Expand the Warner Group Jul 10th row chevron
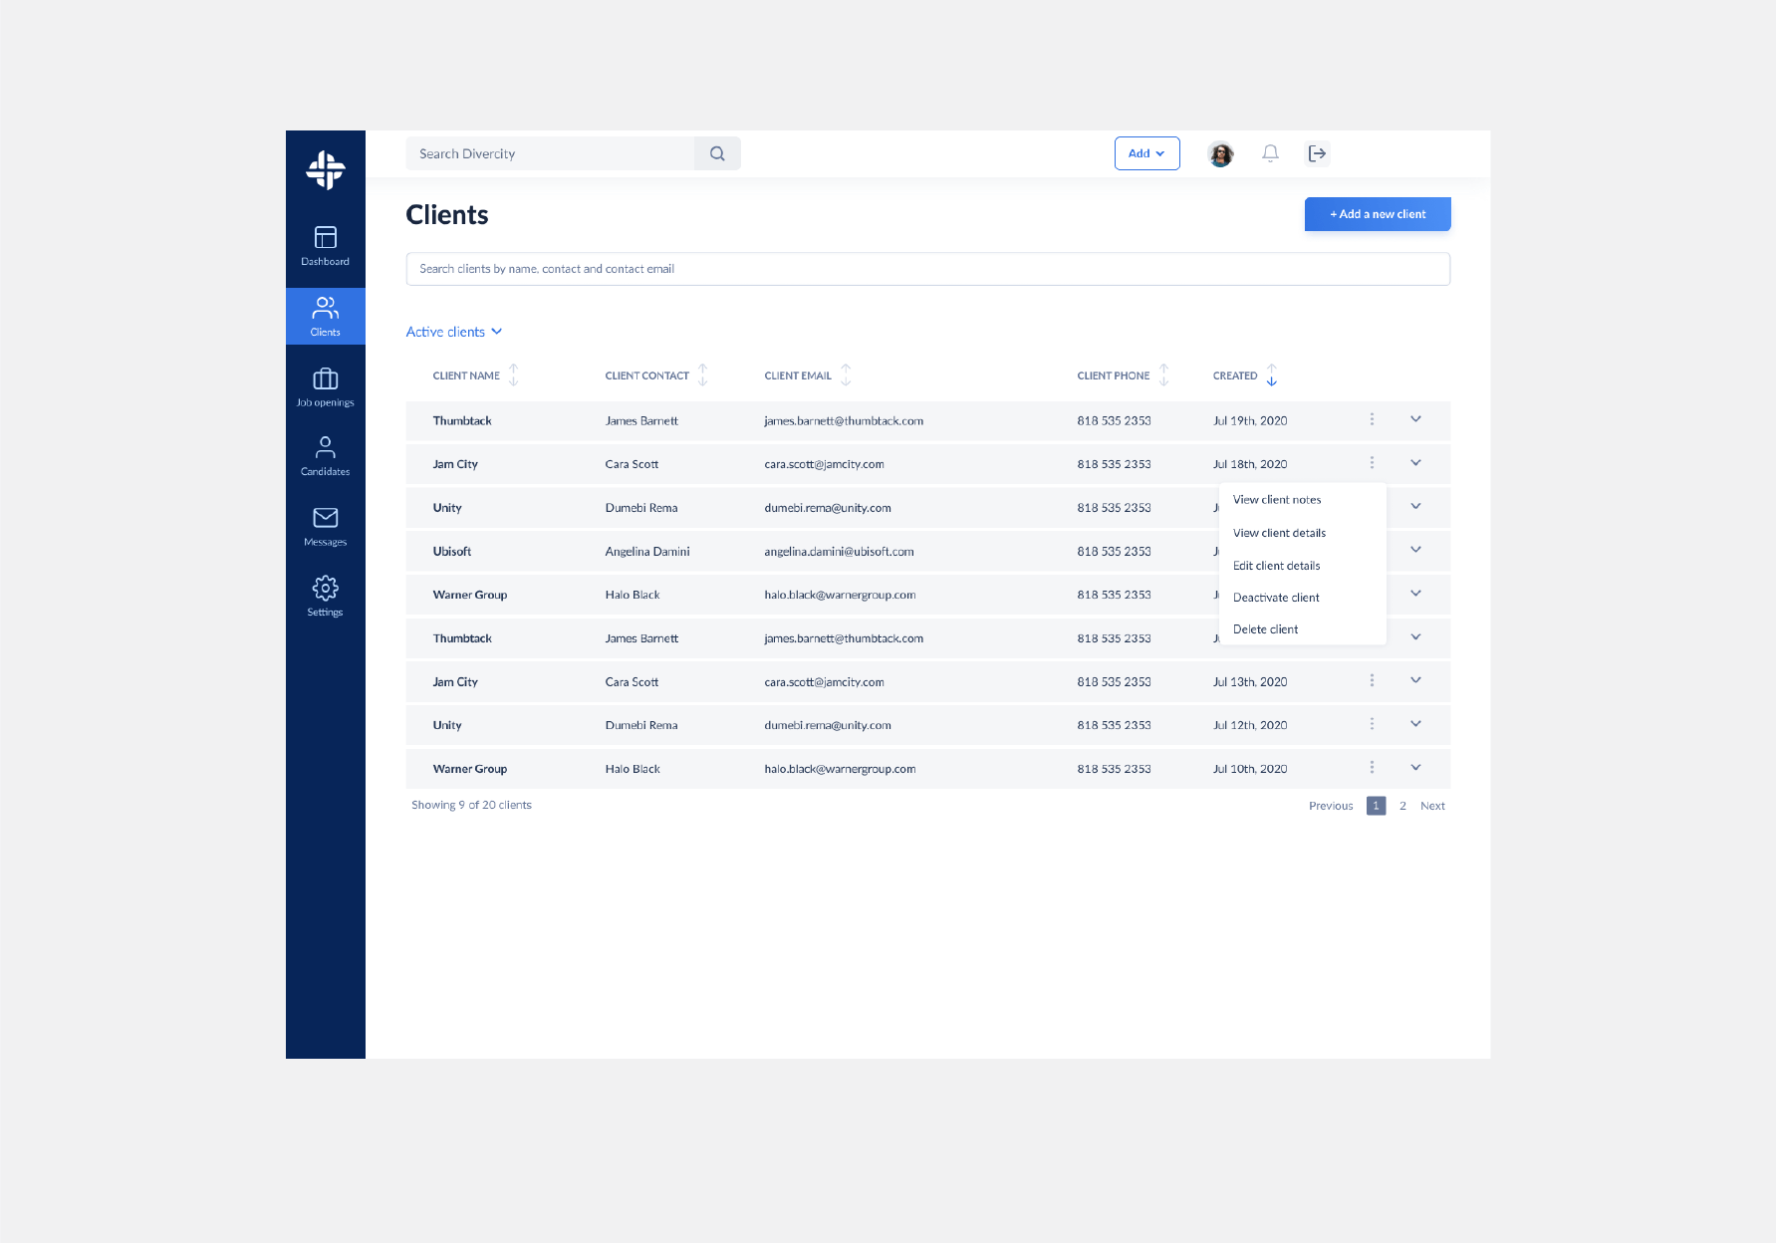1776x1243 pixels. [x=1415, y=768]
